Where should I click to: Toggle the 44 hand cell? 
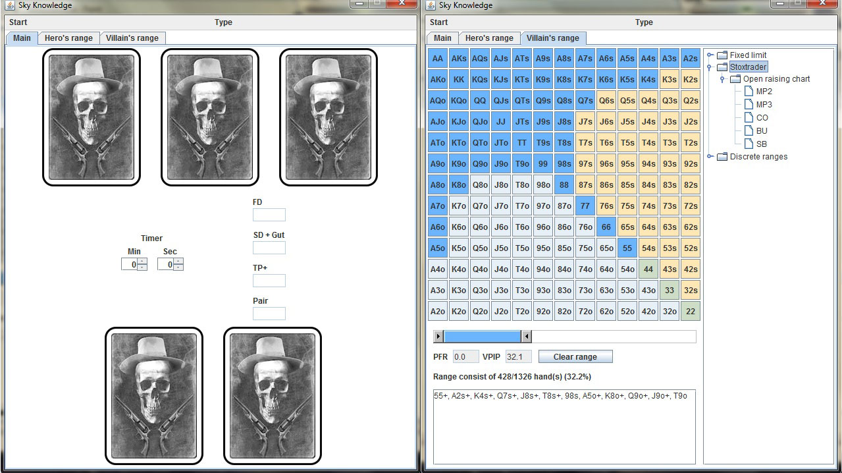(x=648, y=269)
